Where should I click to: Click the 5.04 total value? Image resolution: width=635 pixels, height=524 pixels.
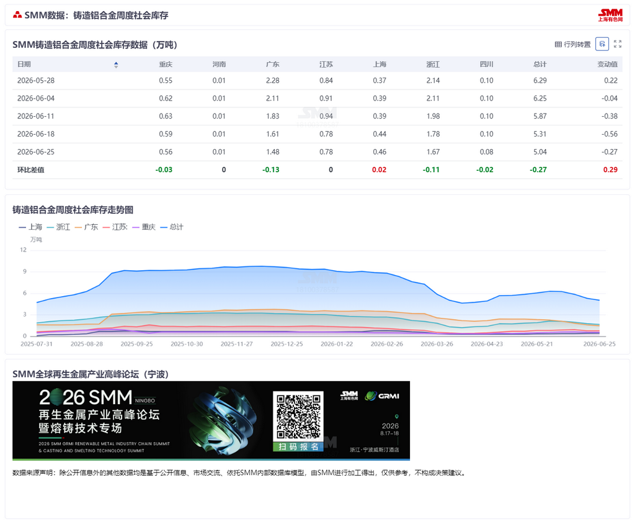tap(540, 151)
